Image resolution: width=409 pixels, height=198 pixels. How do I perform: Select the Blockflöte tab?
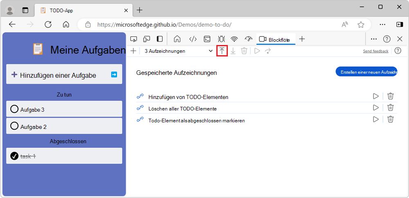point(274,39)
